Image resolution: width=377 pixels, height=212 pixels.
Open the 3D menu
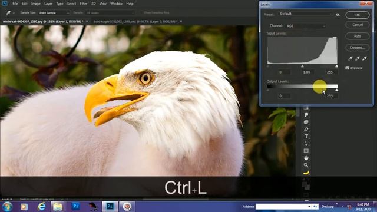pos(93,4)
